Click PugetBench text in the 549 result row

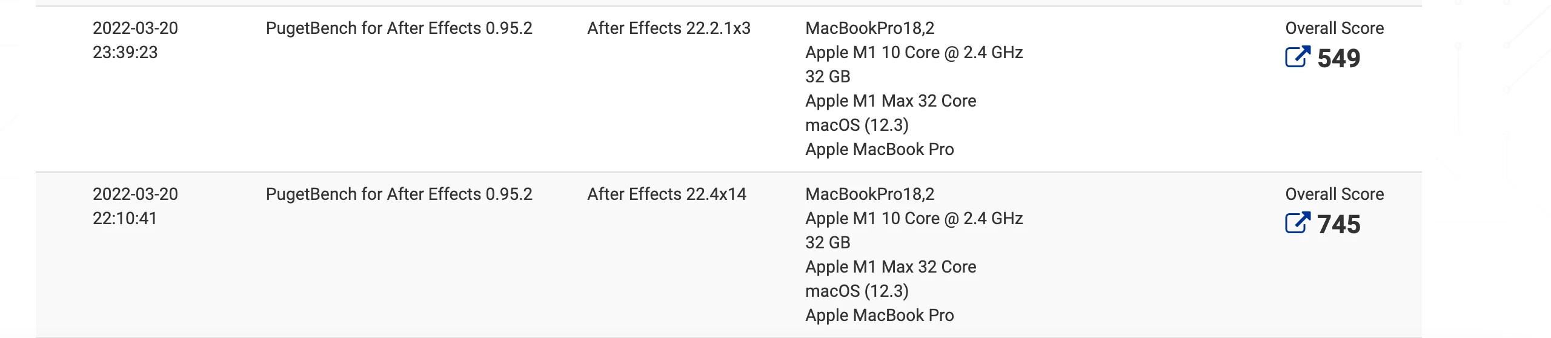pos(399,28)
